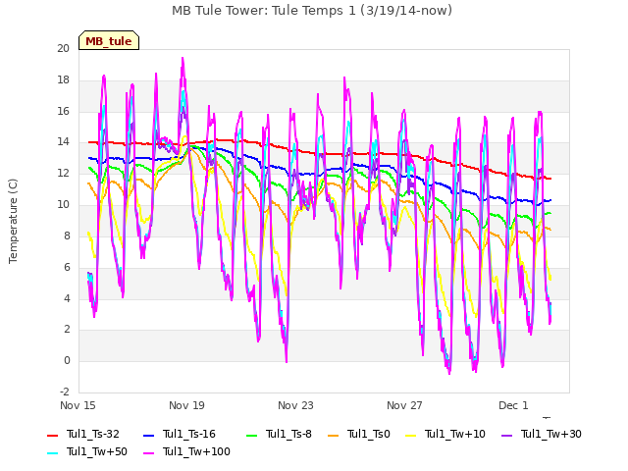Click the 10 y-axis tick label
The height and width of the screenshot is (471, 628).
(63, 204)
